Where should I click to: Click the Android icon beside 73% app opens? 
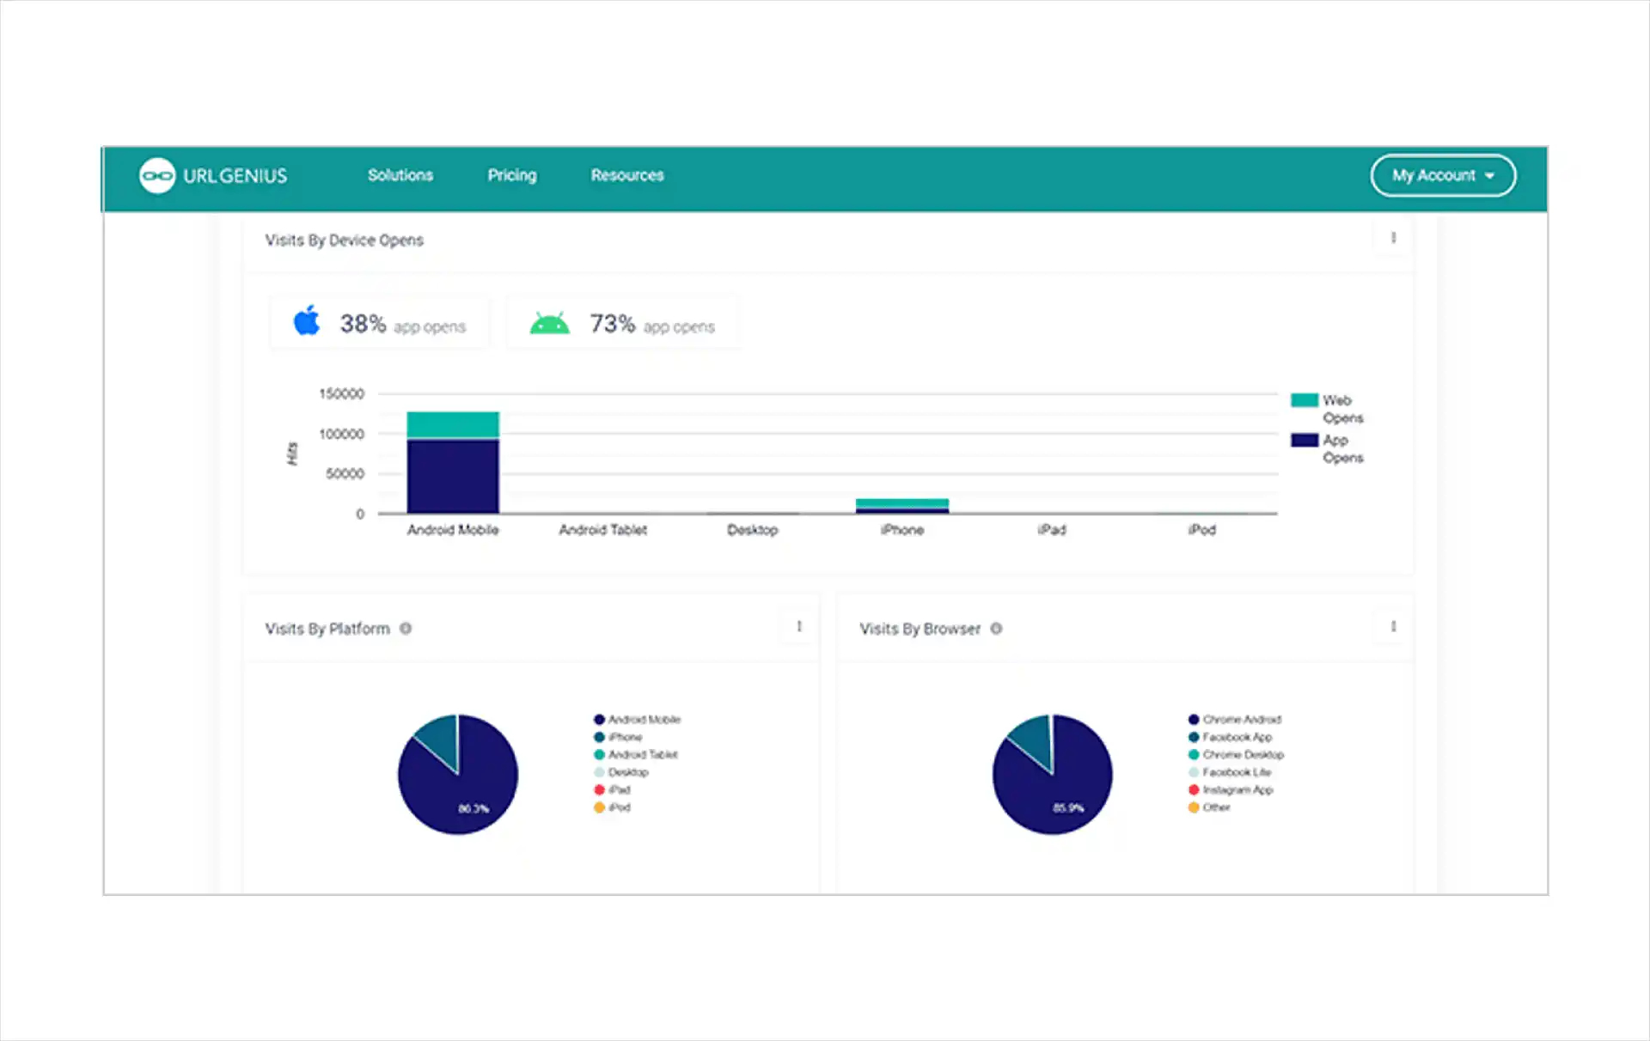(x=551, y=322)
